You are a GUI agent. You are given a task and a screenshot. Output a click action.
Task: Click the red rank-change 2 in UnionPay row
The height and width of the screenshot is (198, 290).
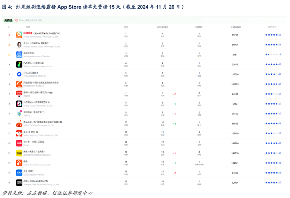point(174,94)
